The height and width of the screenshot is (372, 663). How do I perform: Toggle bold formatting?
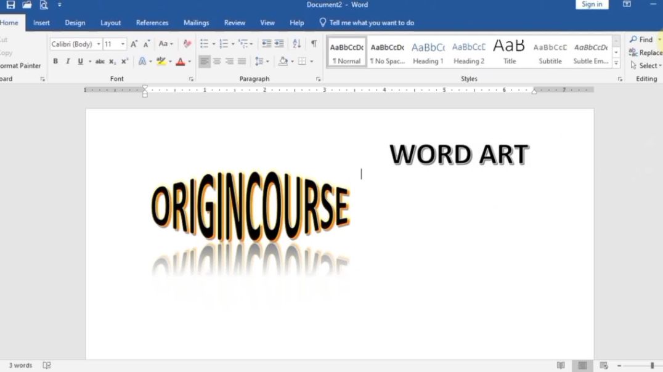[x=55, y=61]
